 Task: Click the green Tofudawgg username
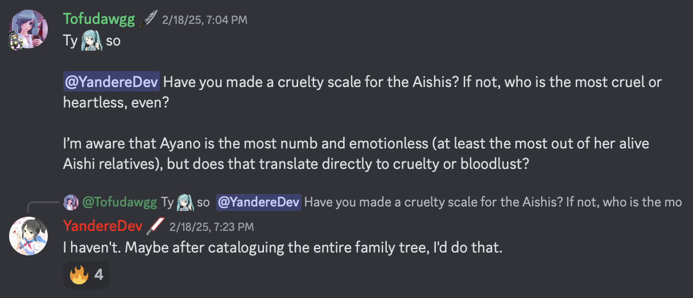(99, 20)
